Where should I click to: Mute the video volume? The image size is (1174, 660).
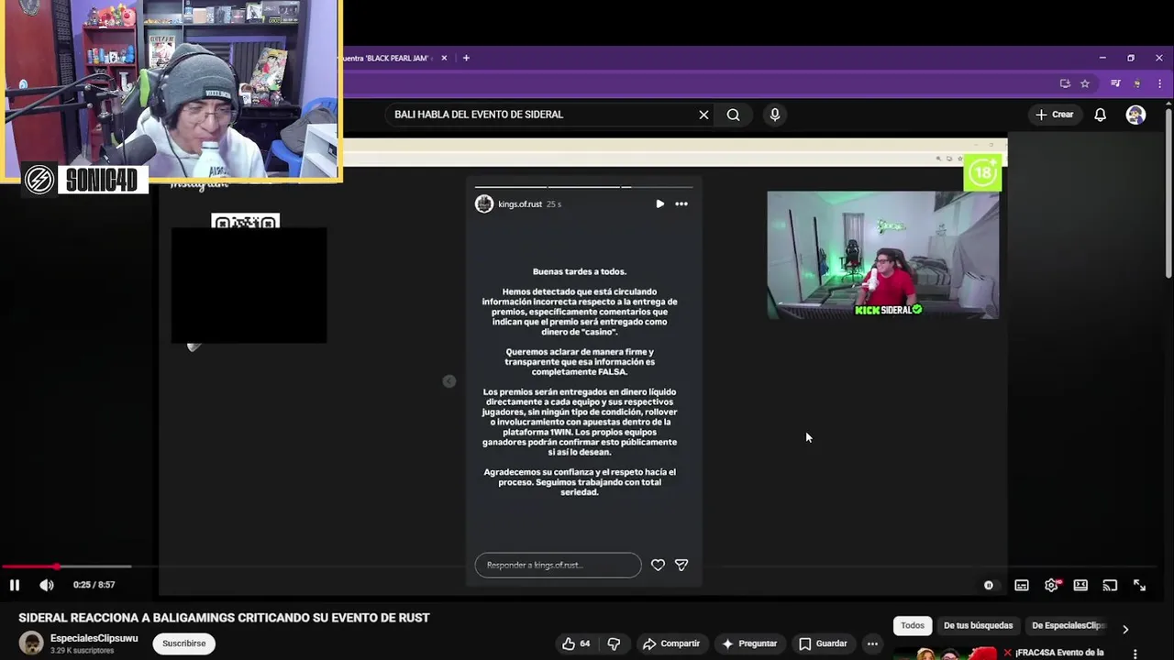tap(47, 585)
